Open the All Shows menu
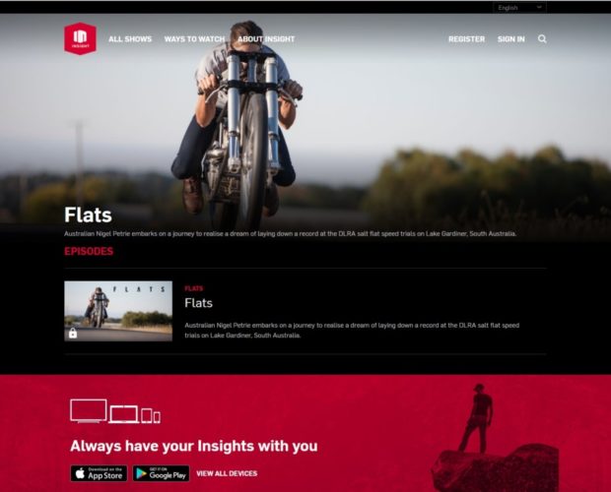Image resolution: width=611 pixels, height=492 pixels. point(130,39)
